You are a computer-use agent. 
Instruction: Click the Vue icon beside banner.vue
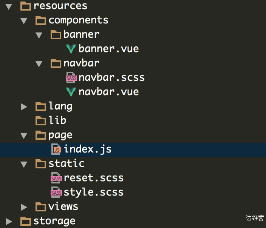71,49
